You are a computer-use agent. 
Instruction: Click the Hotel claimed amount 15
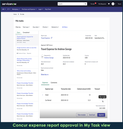pos(90,95)
